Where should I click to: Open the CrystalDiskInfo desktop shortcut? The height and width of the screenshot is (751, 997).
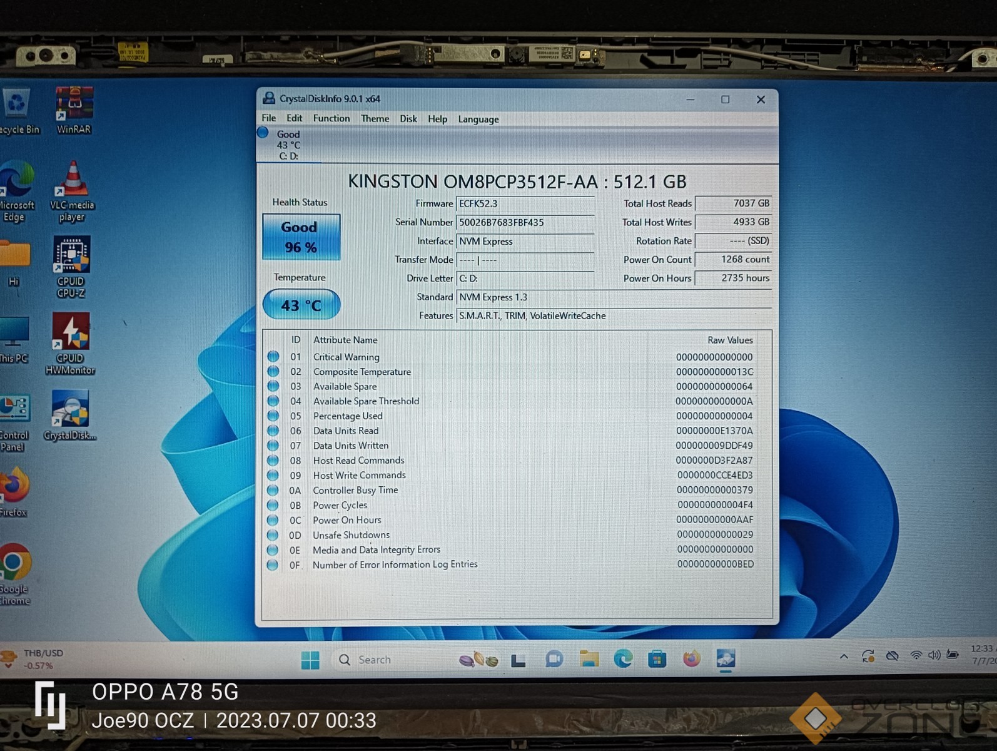70,416
